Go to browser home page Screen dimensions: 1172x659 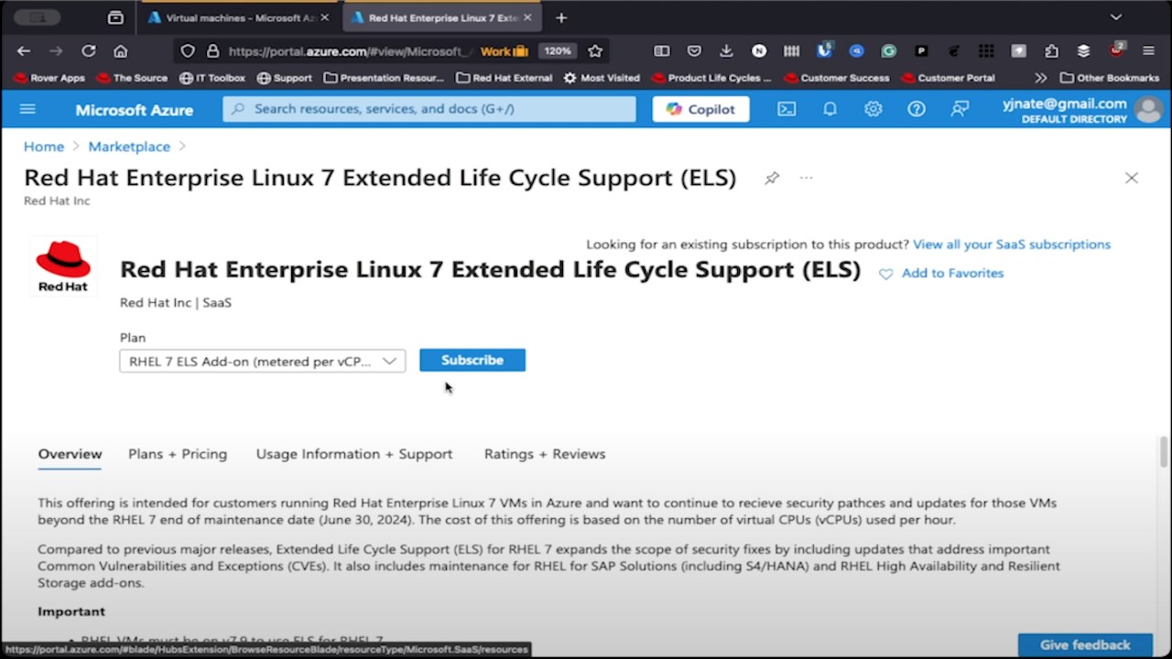click(120, 51)
